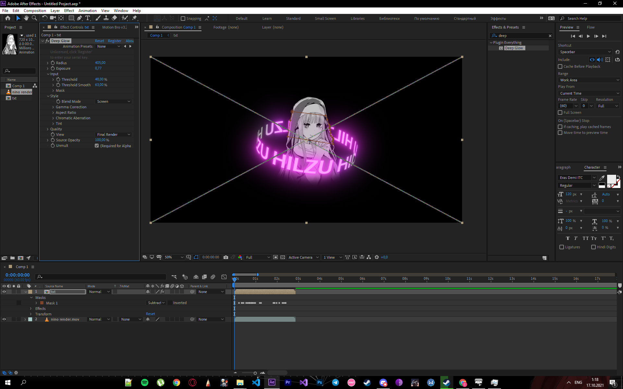This screenshot has width=623, height=389.
Task: Expand the Transform group of txt layer
Action: 31,314
